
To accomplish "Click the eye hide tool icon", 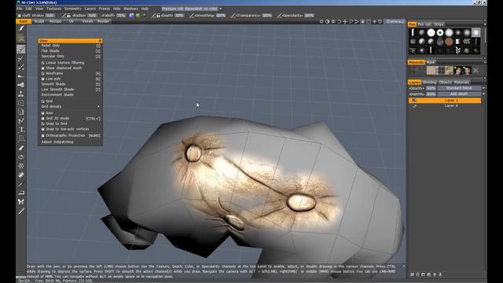I will tap(21, 157).
